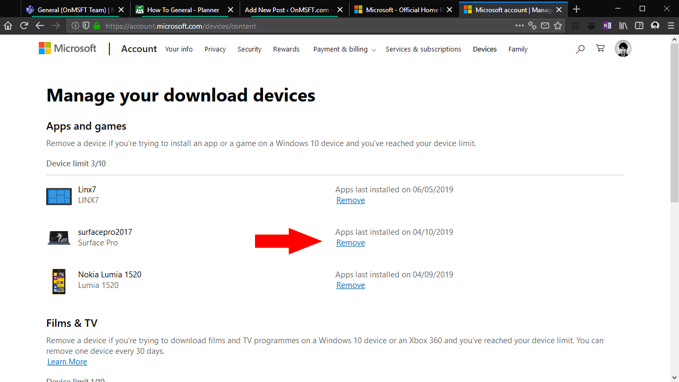Open the Firefox hamburger menu
This screenshot has width=679, height=382.
pyautogui.click(x=671, y=26)
